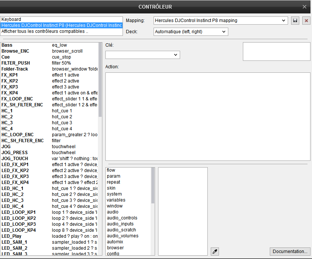Select the FX_KP3 key row
Viewport: 312px width, 259px height.
pyautogui.click(x=50, y=87)
